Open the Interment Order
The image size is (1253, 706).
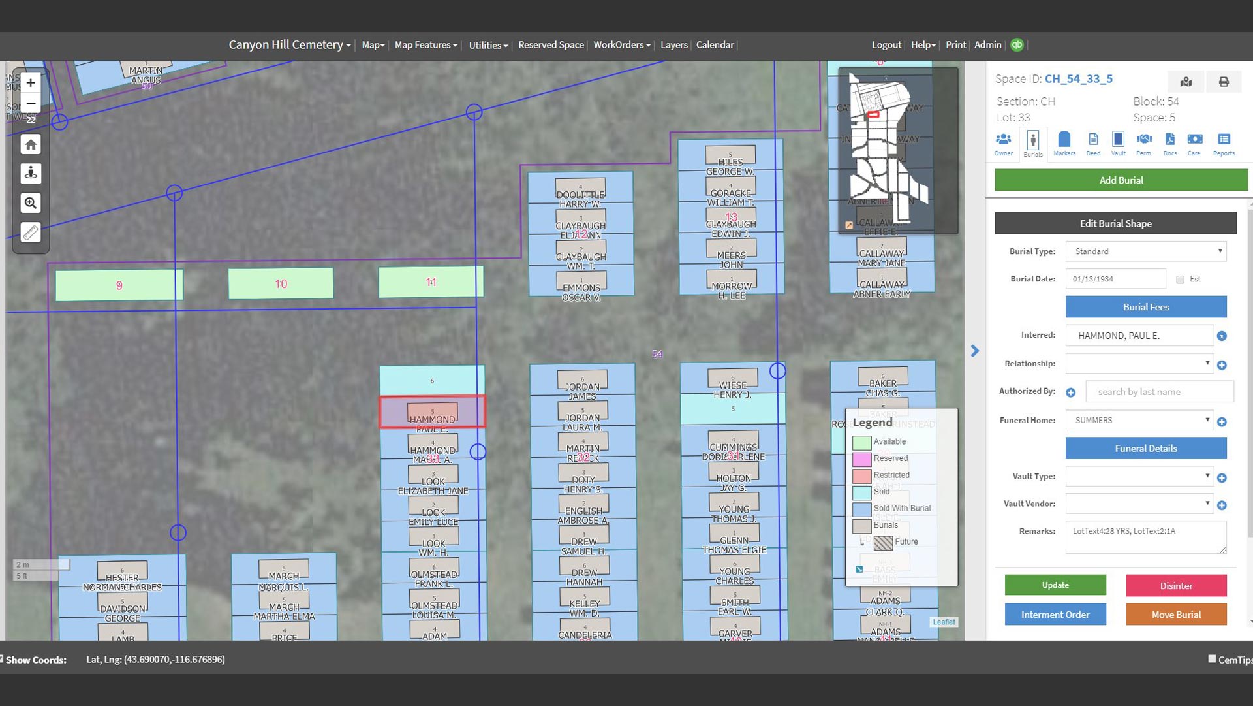[1055, 615]
